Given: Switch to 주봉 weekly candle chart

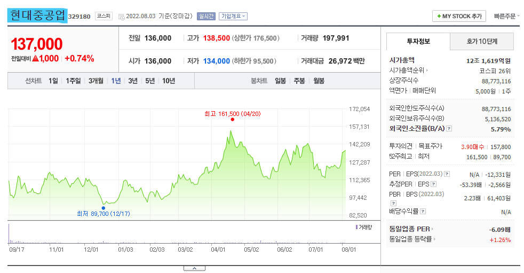Looking at the screenshot, I should coord(299,81).
